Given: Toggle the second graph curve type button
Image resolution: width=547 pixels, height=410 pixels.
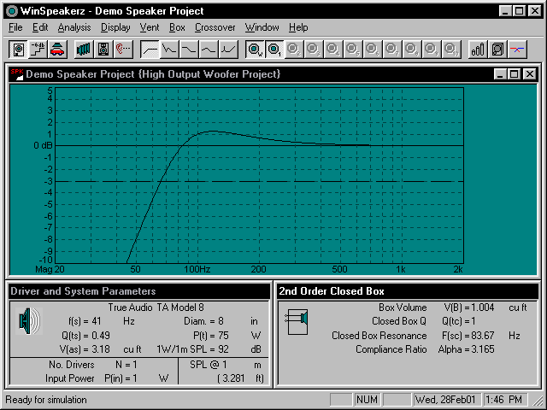Looking at the screenshot, I should click(x=169, y=49).
